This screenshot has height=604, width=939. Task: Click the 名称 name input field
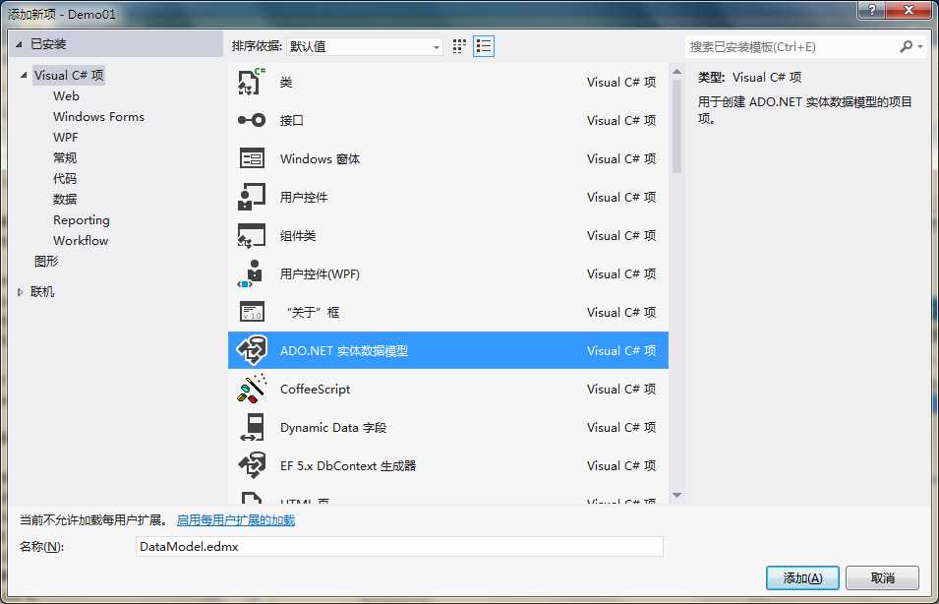(399, 547)
